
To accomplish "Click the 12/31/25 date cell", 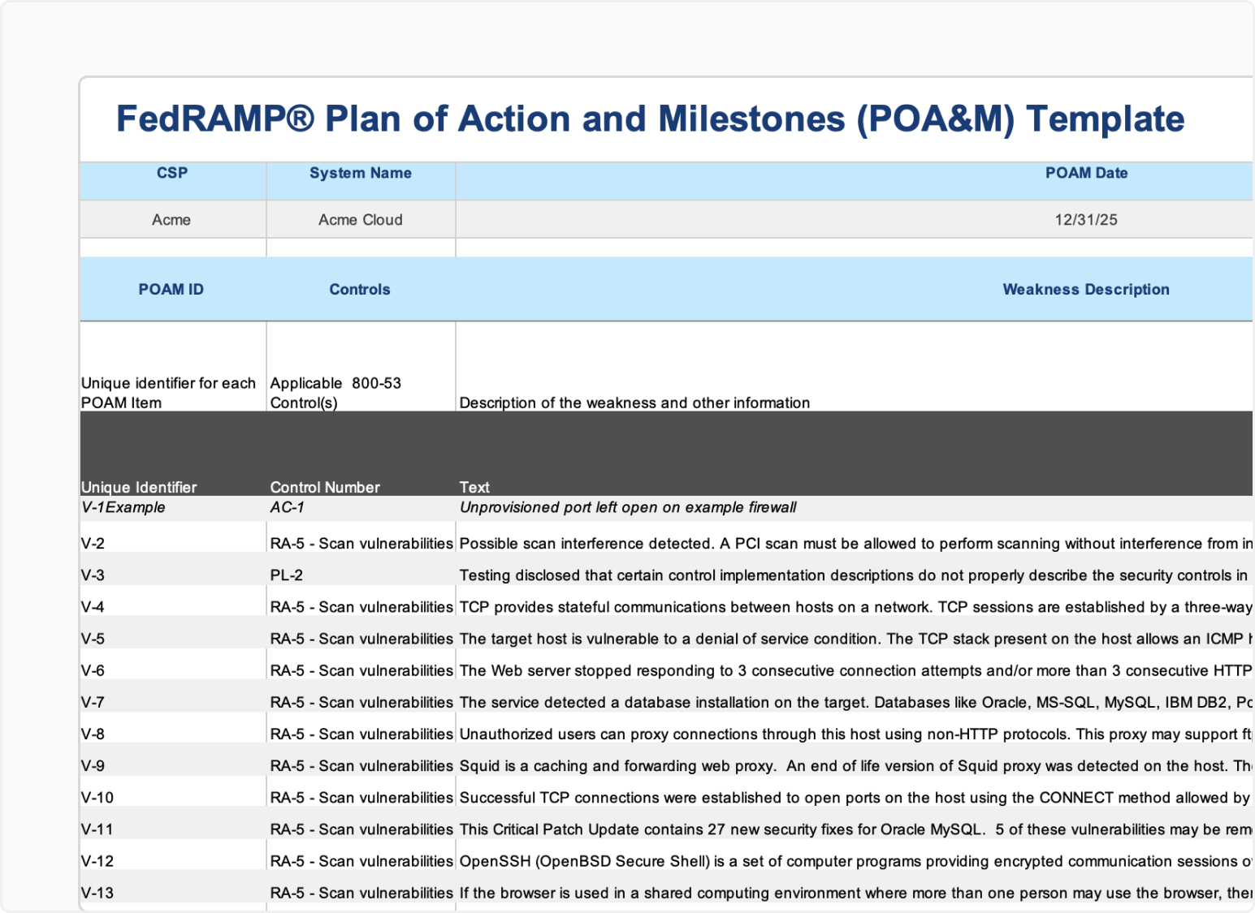I will (855, 219).
